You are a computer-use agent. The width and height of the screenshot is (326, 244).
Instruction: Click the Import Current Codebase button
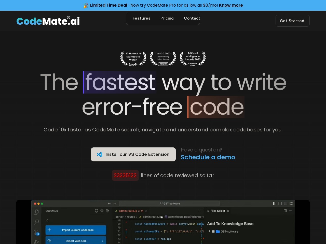tap(76, 230)
